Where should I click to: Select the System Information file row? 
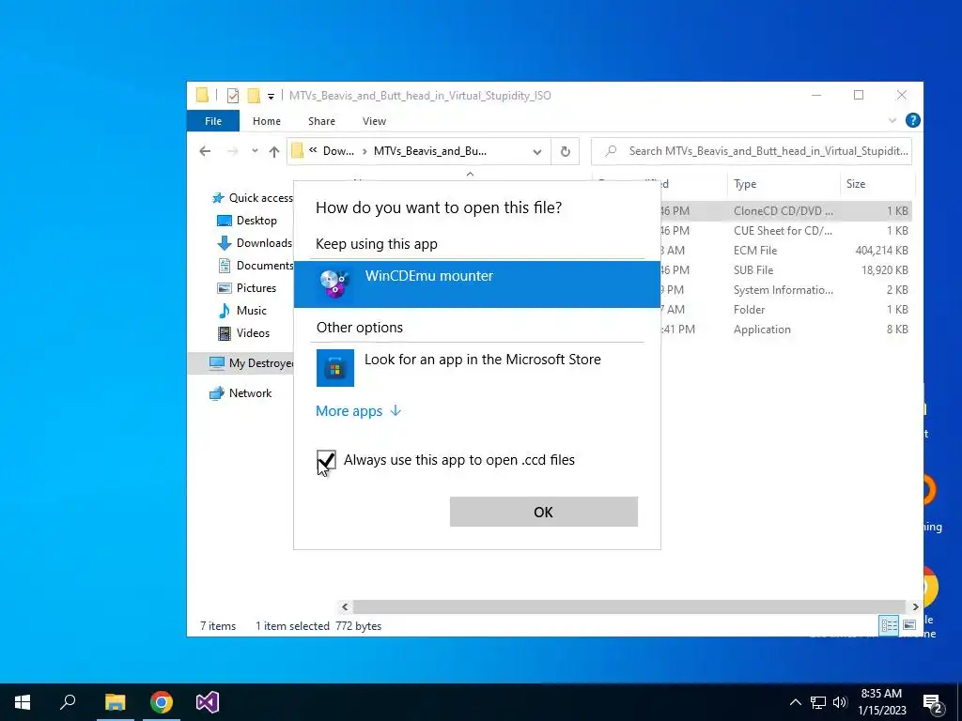coord(786,289)
